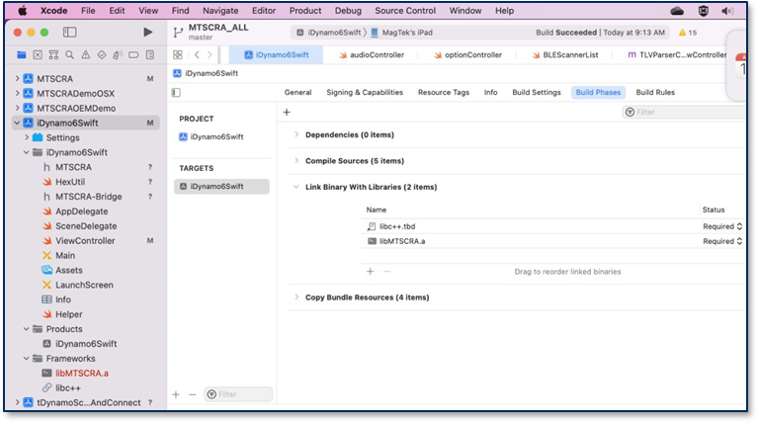The height and width of the screenshot is (423, 758).
Task: Select ViewController file in navigator
Action: pos(85,241)
